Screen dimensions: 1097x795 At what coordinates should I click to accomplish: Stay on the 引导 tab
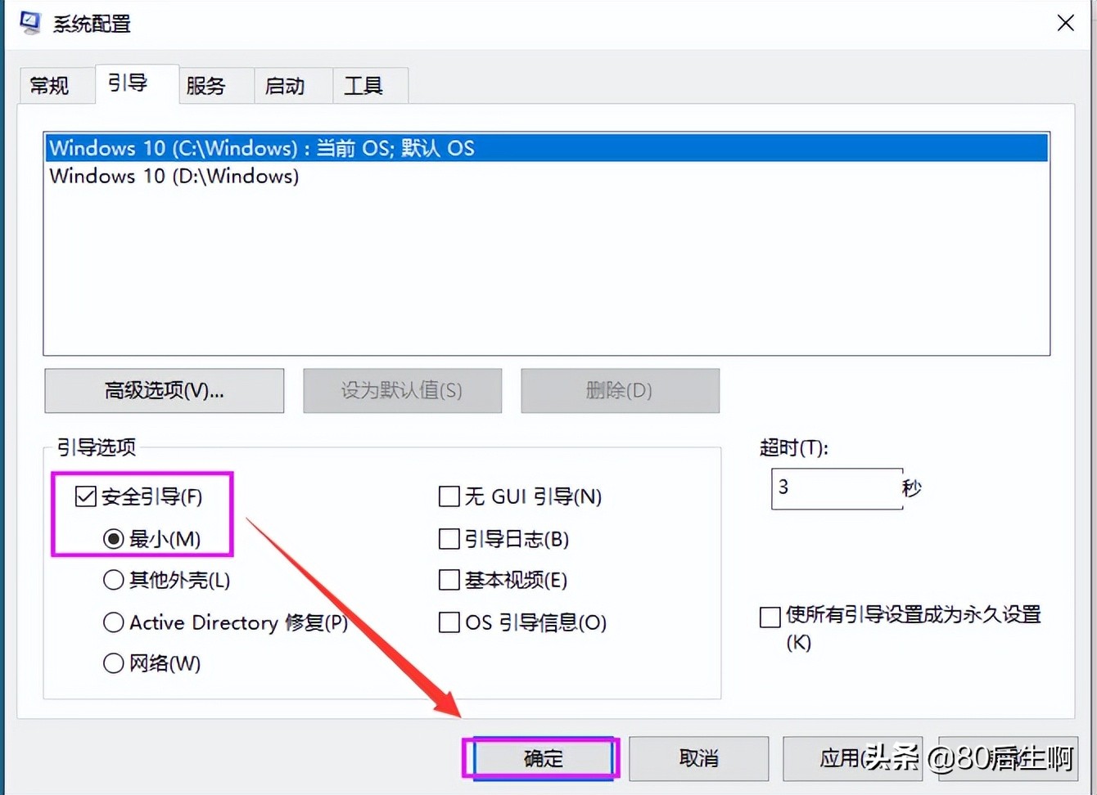tap(129, 82)
